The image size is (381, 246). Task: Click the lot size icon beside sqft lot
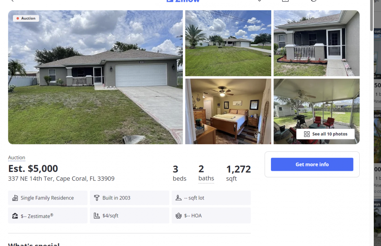click(x=179, y=198)
